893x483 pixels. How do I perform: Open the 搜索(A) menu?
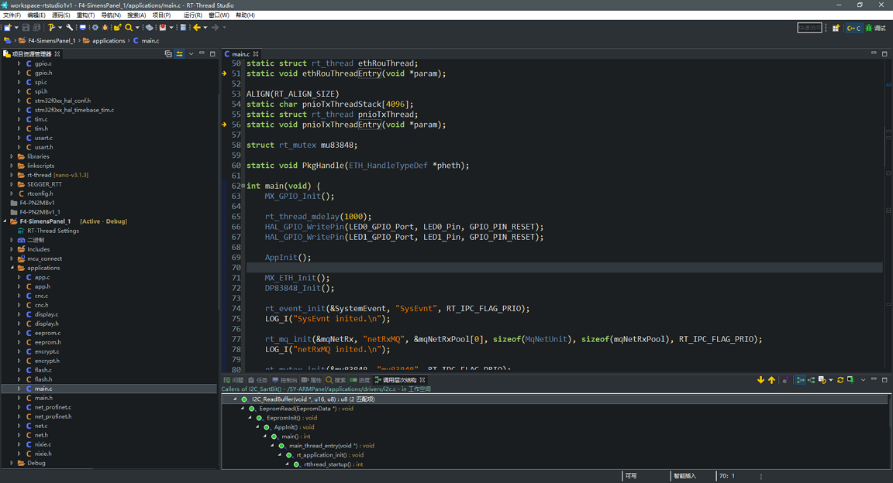pos(136,15)
